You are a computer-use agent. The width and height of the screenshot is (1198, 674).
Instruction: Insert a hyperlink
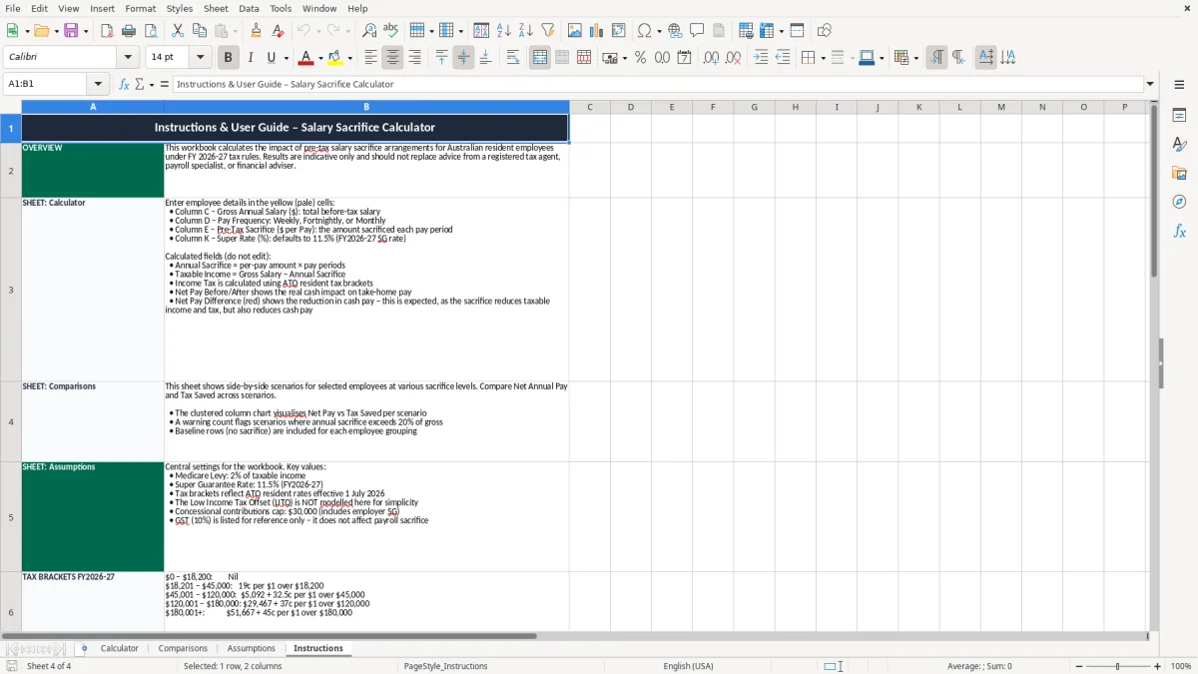(x=675, y=31)
